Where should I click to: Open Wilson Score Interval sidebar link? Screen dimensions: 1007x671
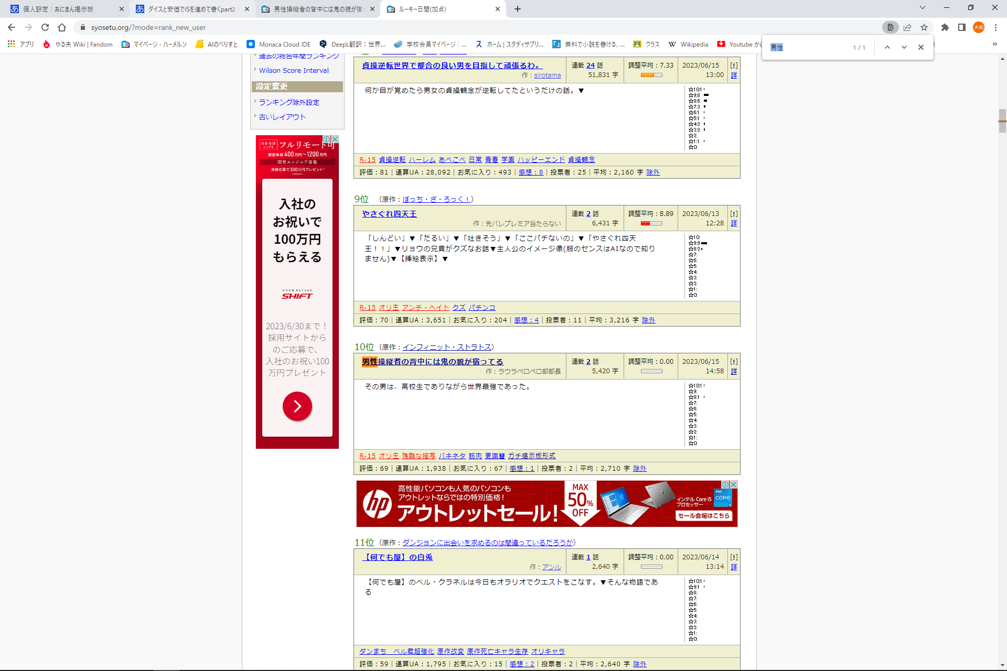(294, 71)
